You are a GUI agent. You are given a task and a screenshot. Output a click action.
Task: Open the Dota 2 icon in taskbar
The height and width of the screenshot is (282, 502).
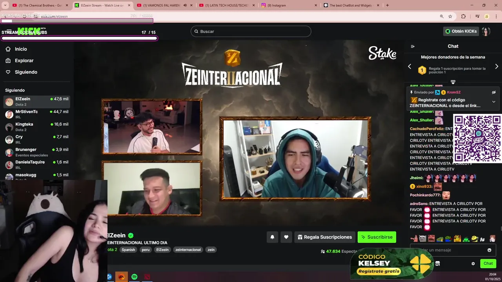[x=147, y=277]
